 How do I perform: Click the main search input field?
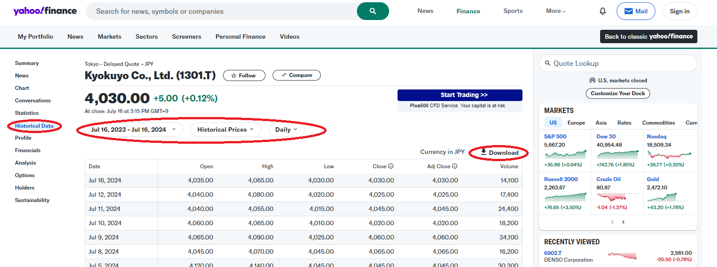(x=221, y=11)
